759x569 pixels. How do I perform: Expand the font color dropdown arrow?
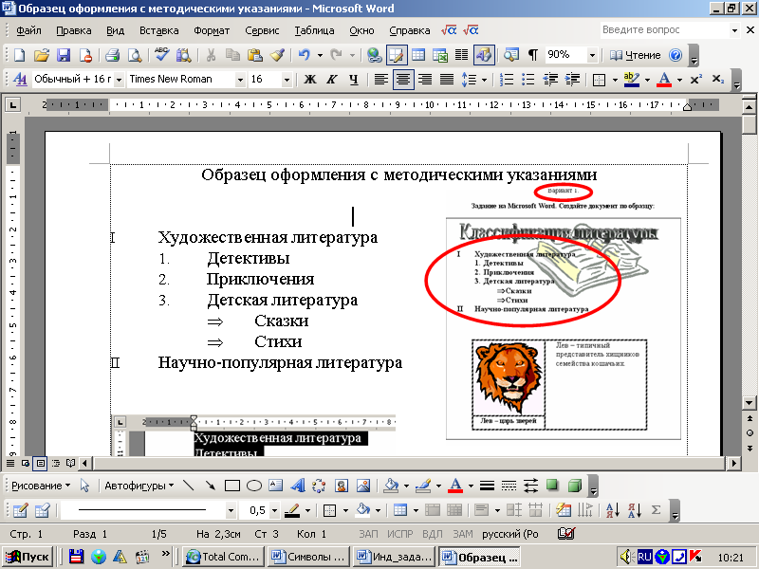click(x=679, y=80)
